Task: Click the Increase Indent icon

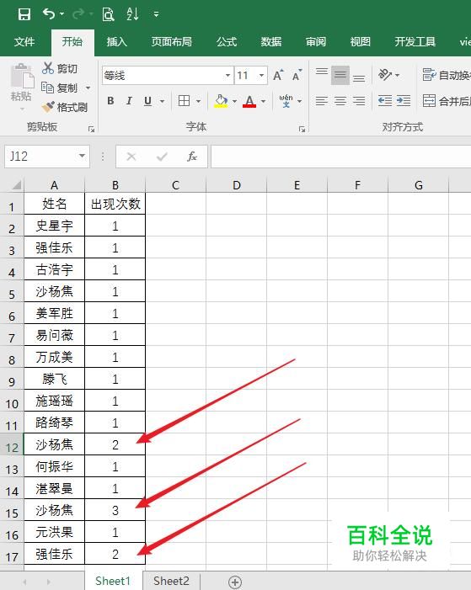Action: 404,101
